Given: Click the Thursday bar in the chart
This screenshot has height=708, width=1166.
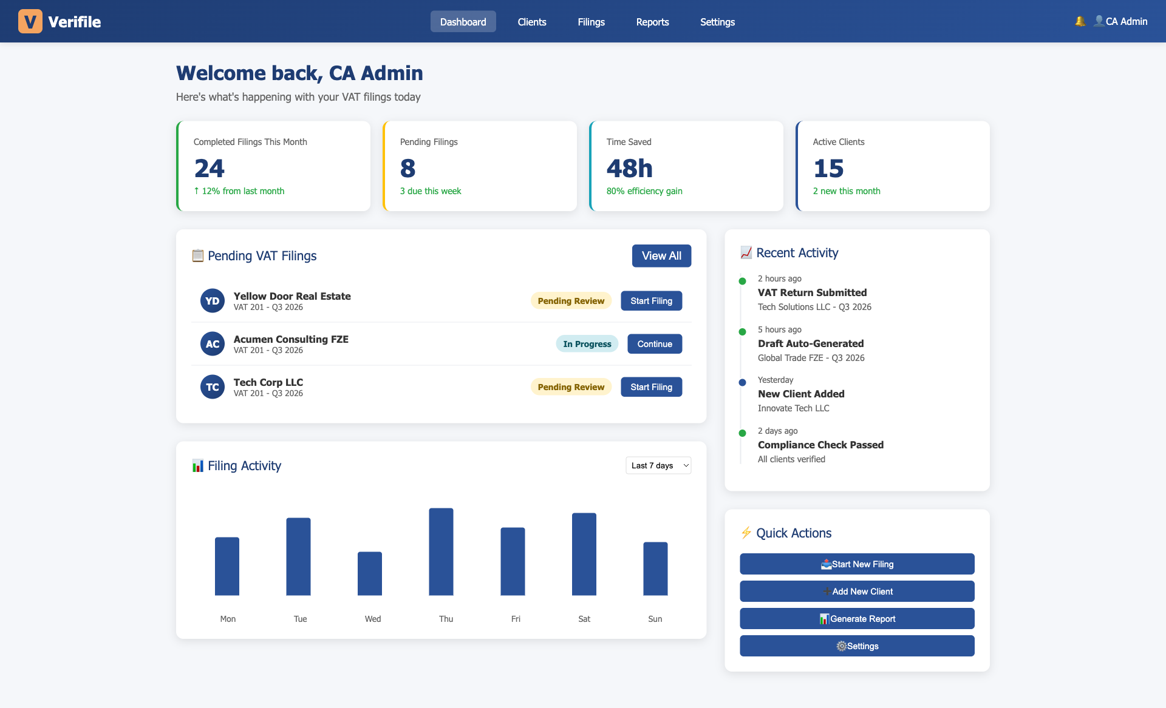Looking at the screenshot, I should coord(441,551).
